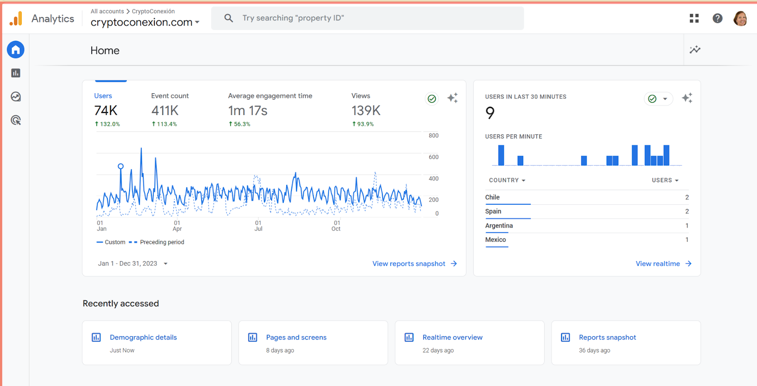Screen dimensions: 757x386
Task: Click the 113.4% event count change
Action: click(x=164, y=124)
